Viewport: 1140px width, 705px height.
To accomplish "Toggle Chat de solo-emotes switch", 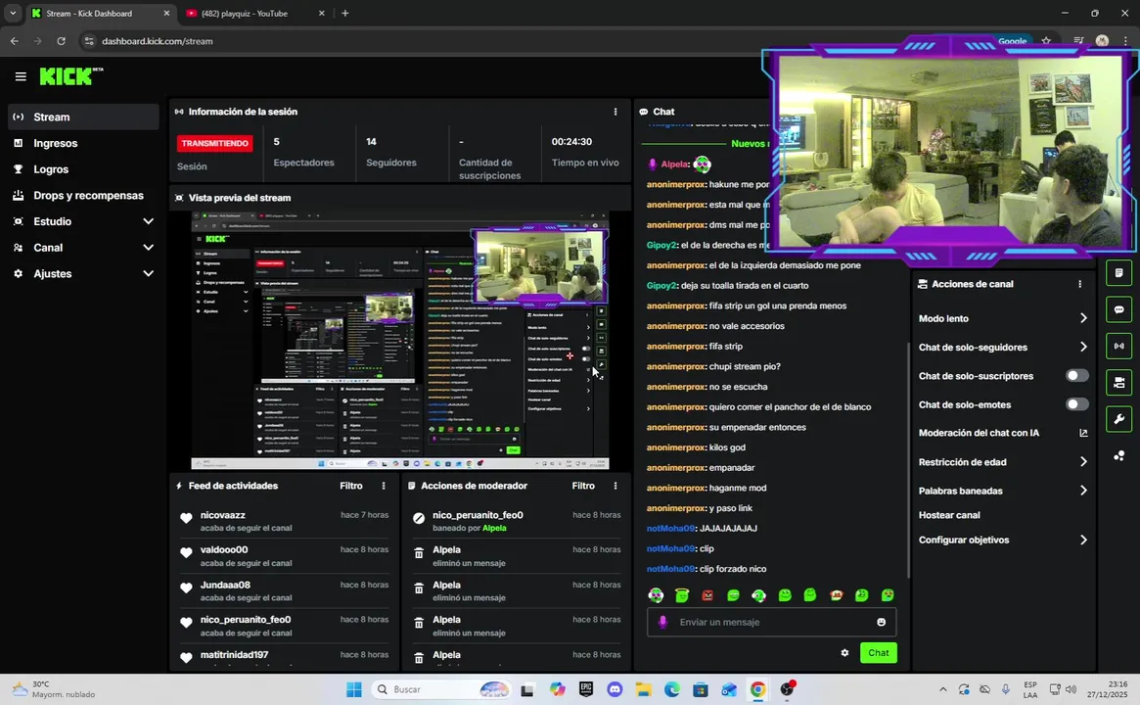I will coord(1076,404).
